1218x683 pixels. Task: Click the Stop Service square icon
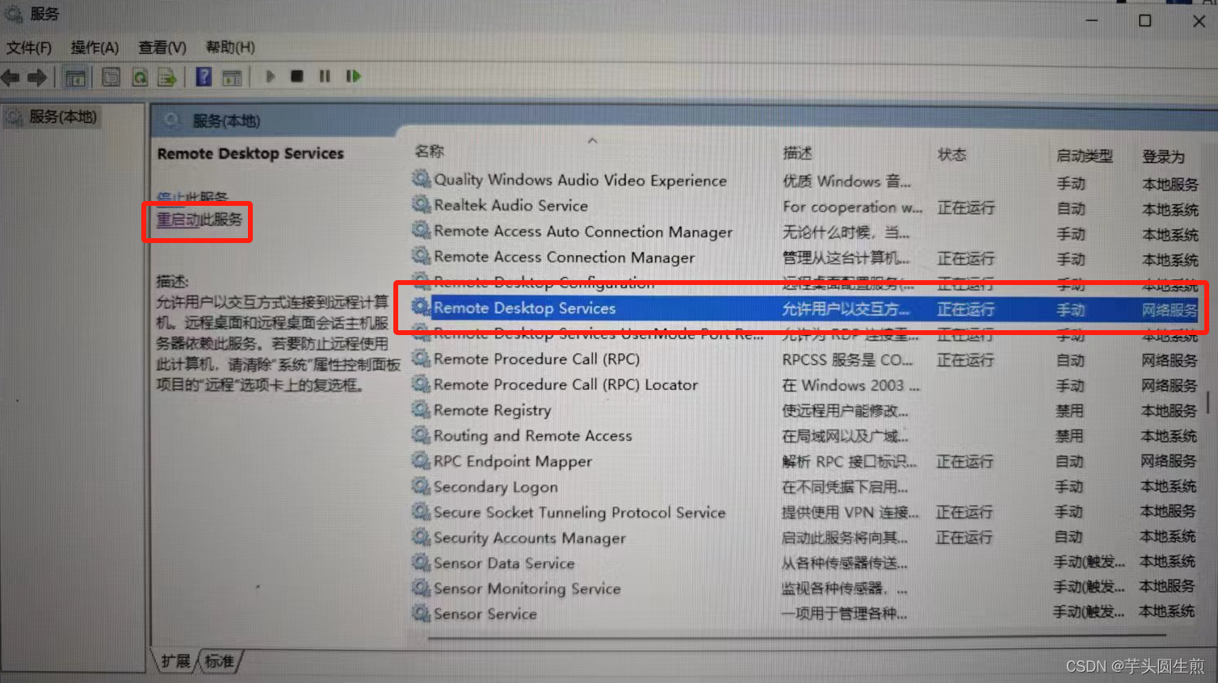297,77
